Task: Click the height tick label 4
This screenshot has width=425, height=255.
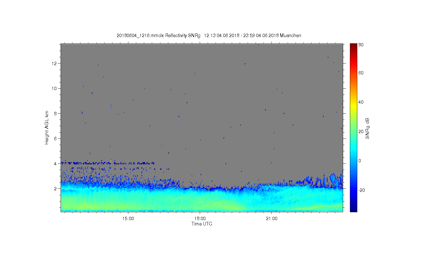Action: [56, 163]
